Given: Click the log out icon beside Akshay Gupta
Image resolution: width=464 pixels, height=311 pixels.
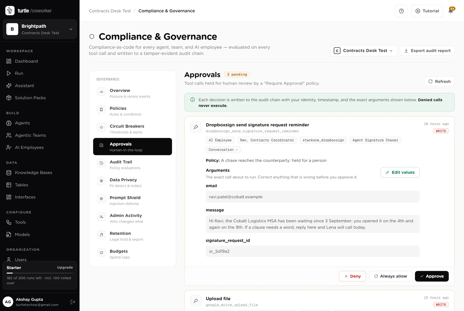Looking at the screenshot, I should coord(73,302).
